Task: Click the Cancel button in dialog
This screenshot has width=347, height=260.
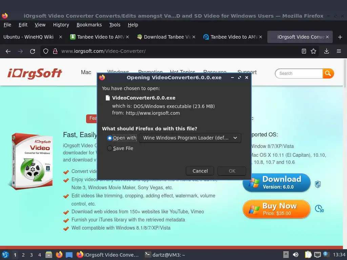Action: coord(200,171)
